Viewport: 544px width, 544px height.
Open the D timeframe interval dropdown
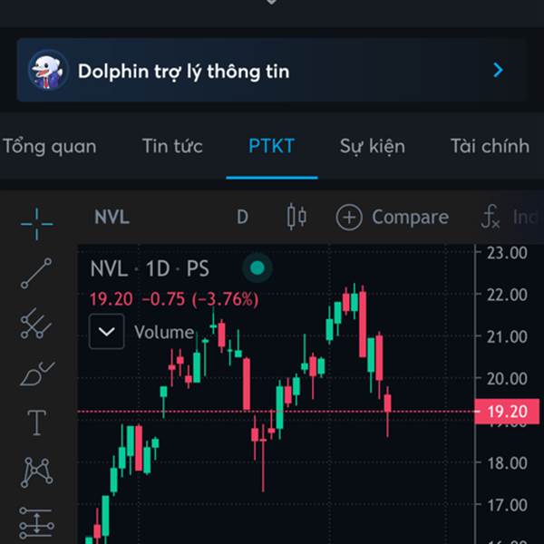(x=242, y=218)
